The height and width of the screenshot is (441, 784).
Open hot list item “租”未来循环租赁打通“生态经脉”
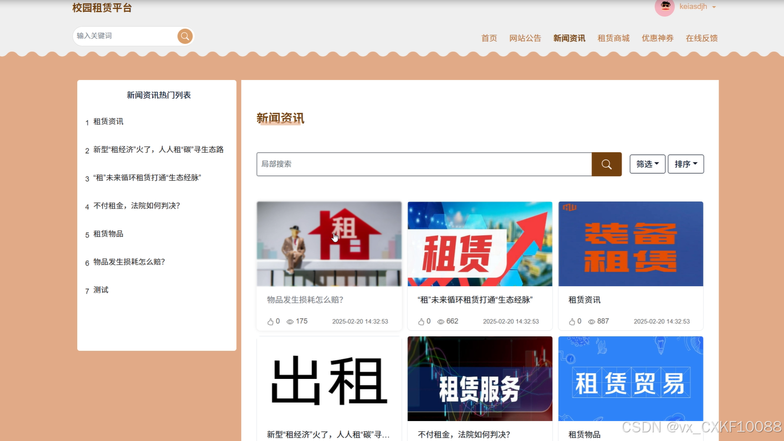[147, 178]
